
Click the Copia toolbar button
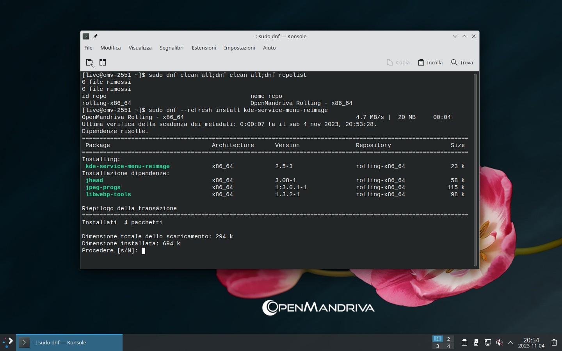click(x=398, y=62)
